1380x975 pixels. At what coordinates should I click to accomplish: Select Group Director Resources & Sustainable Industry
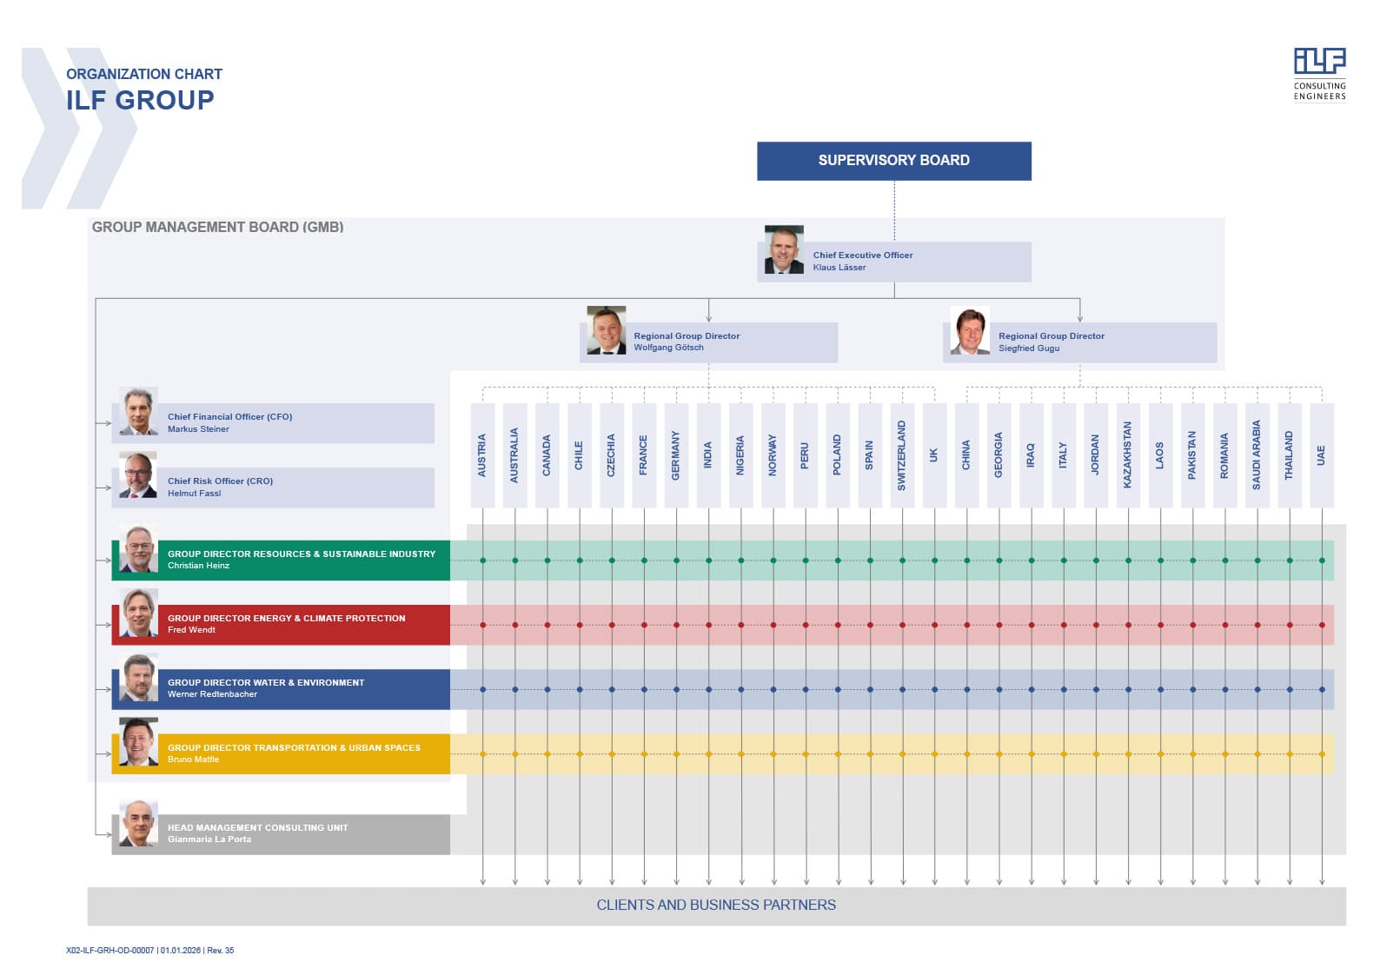point(281,560)
